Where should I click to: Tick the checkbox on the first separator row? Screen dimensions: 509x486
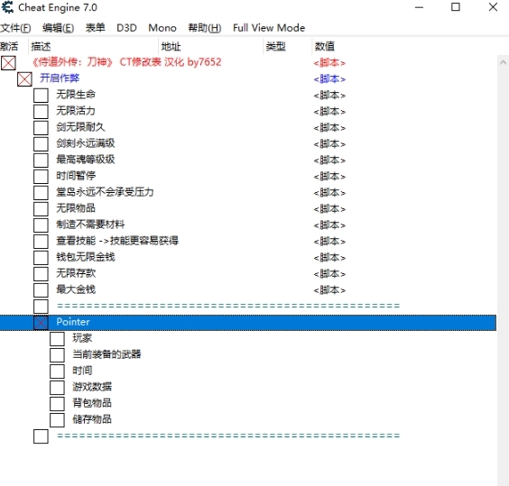point(41,306)
